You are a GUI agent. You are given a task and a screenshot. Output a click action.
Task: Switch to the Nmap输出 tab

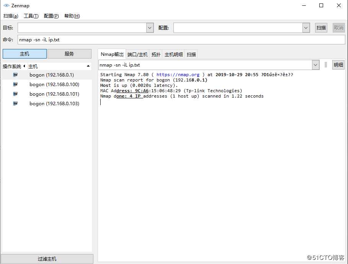(x=112, y=54)
